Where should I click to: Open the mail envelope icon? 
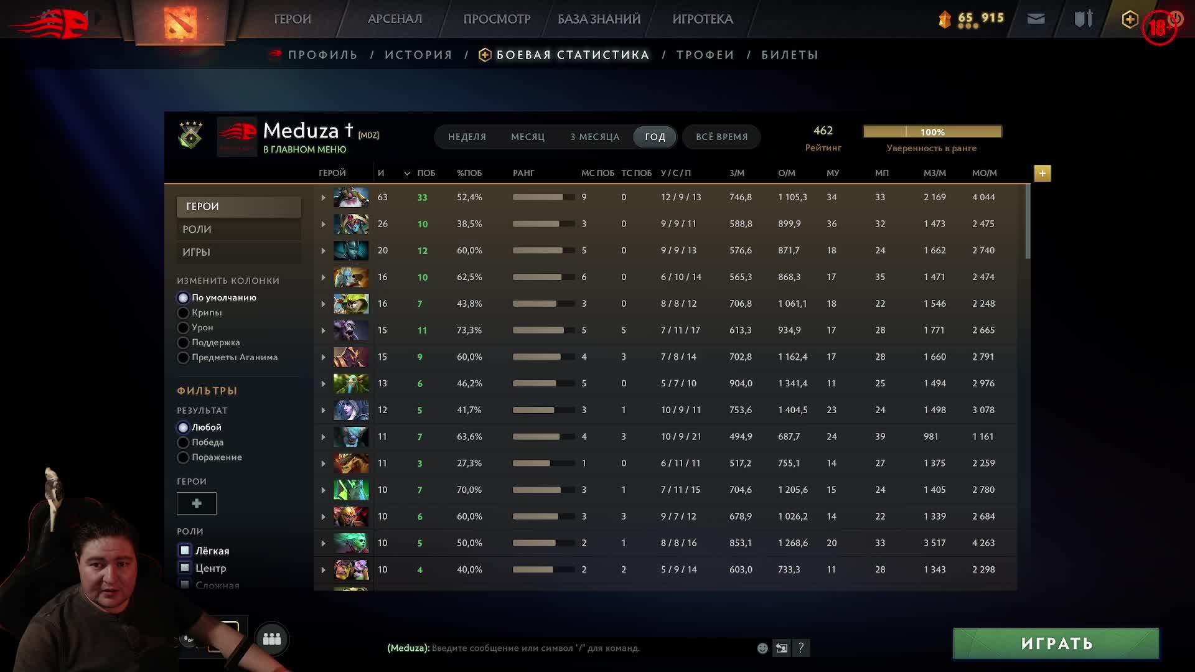1036,19
